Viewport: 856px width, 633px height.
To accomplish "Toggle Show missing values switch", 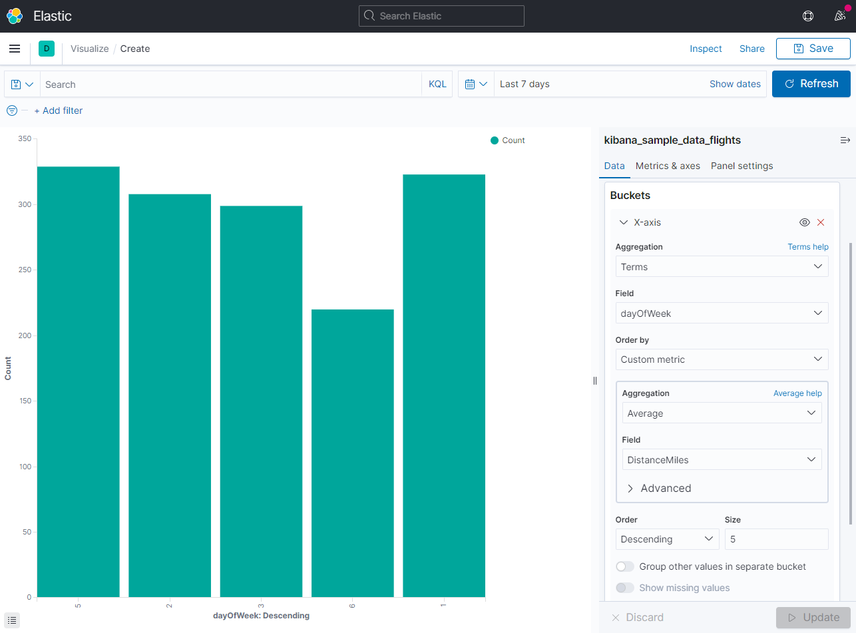I will [x=625, y=588].
